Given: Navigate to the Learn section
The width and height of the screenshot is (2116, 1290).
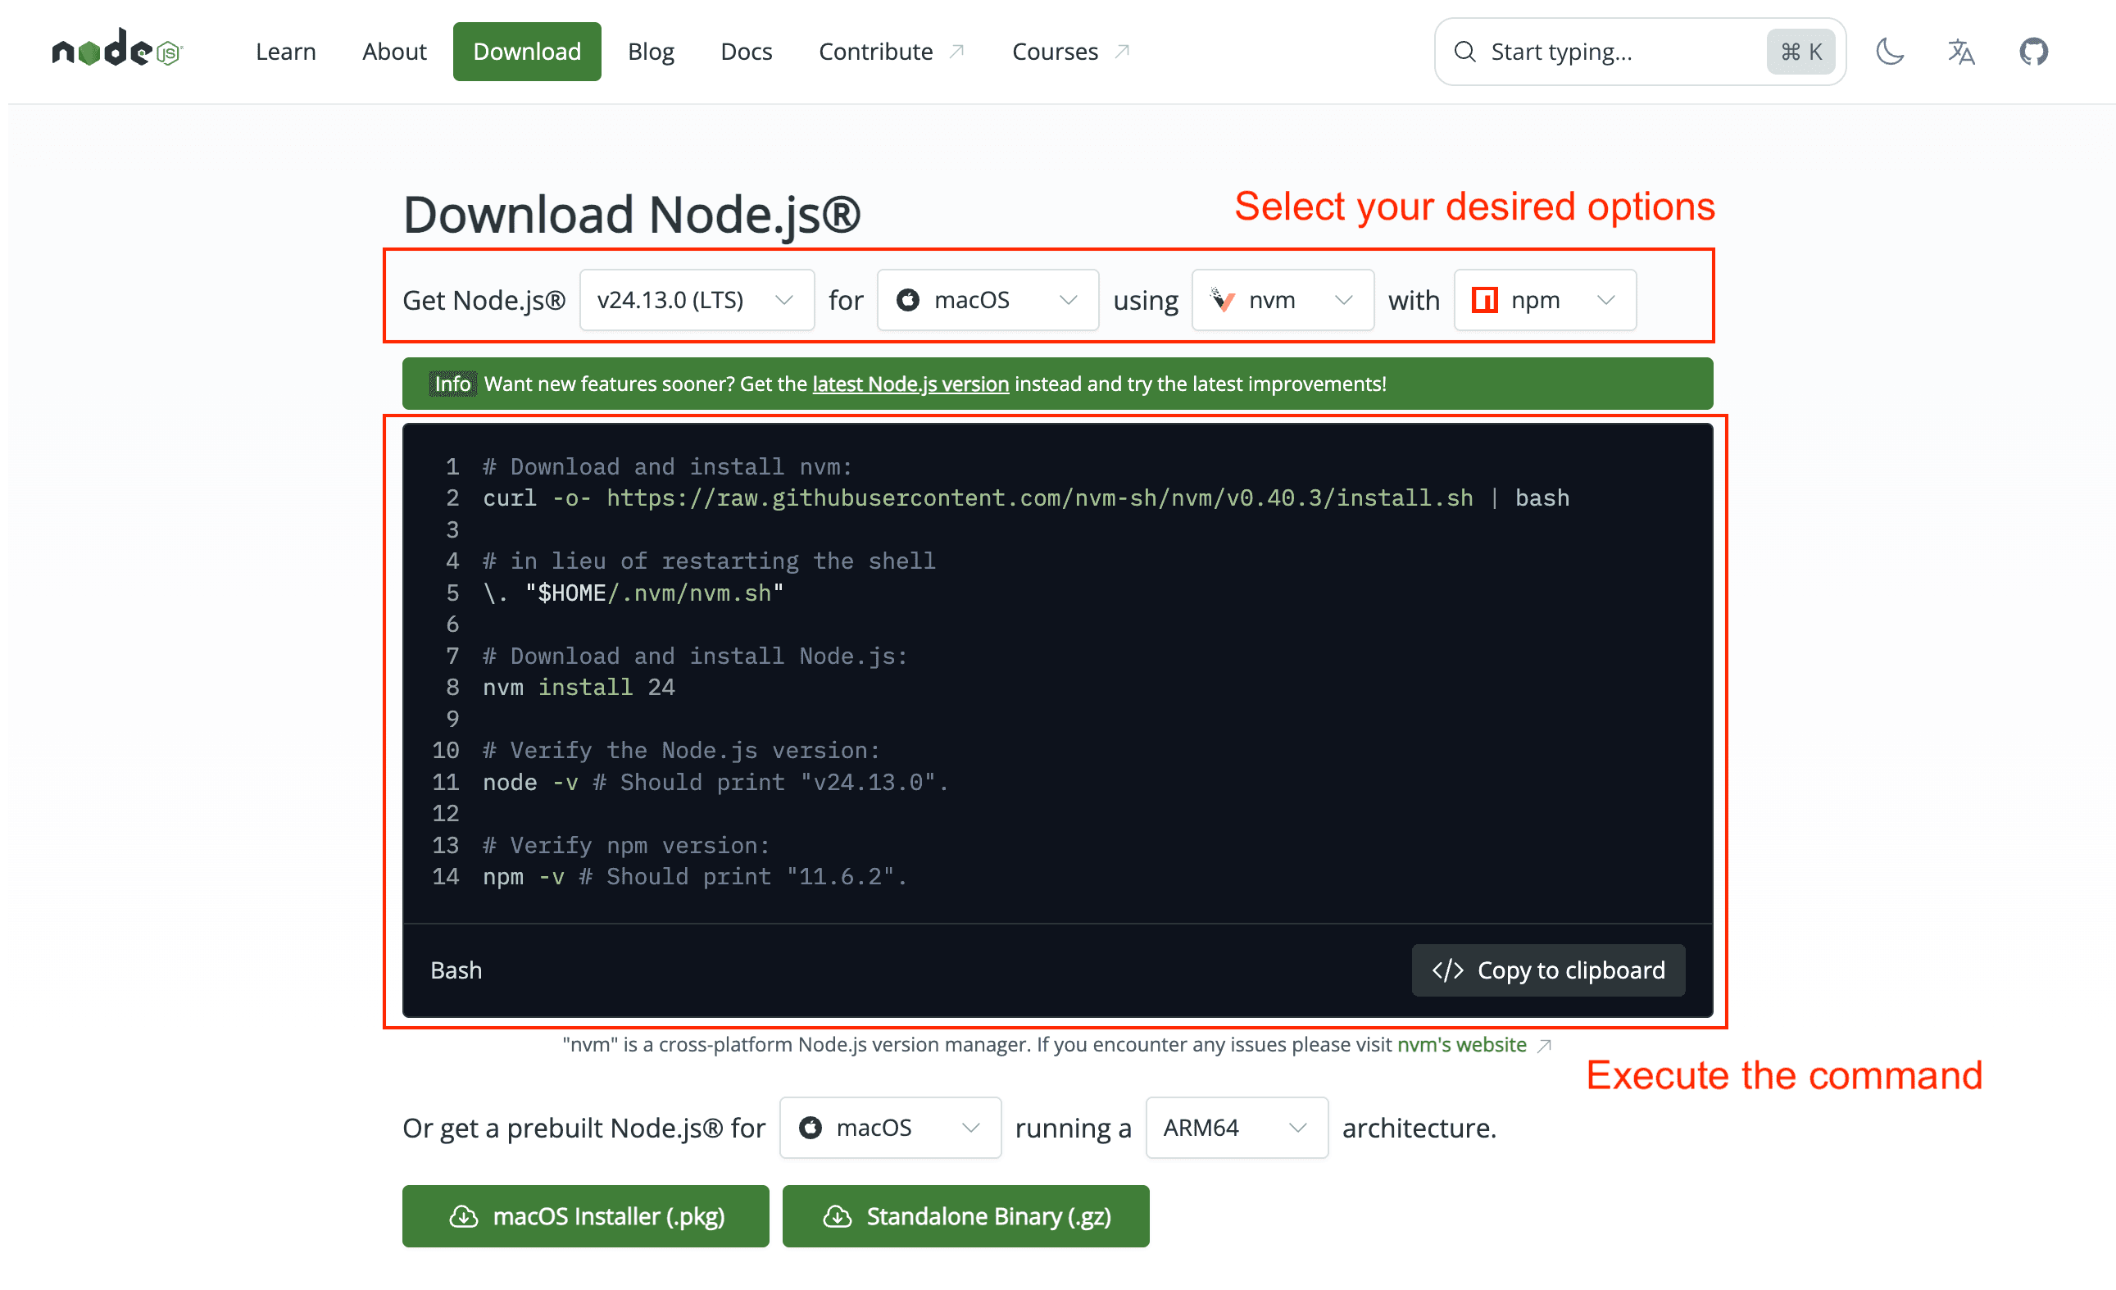Looking at the screenshot, I should [285, 52].
